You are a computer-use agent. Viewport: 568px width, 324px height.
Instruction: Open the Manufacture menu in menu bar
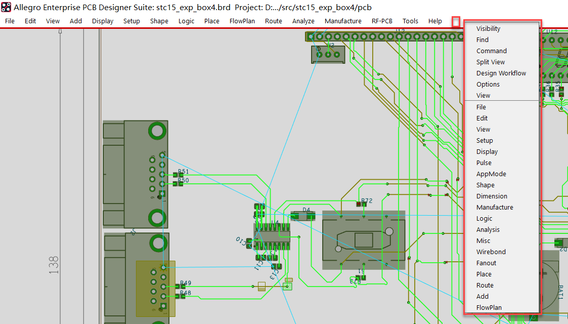click(x=343, y=21)
